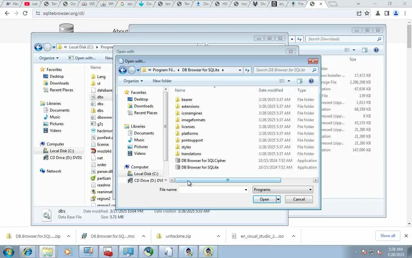Open the bearer folder
412x258 pixels.
point(184,99)
